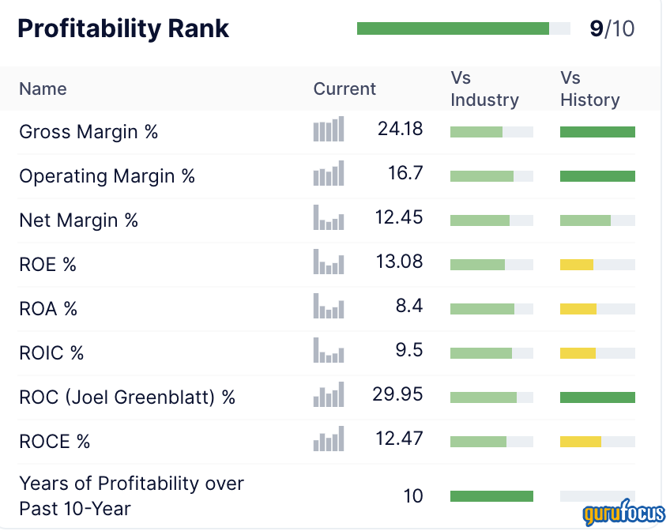The height and width of the screenshot is (531, 670).
Task: Click Net Margin % Vs Industry bar
Action: [x=491, y=220]
